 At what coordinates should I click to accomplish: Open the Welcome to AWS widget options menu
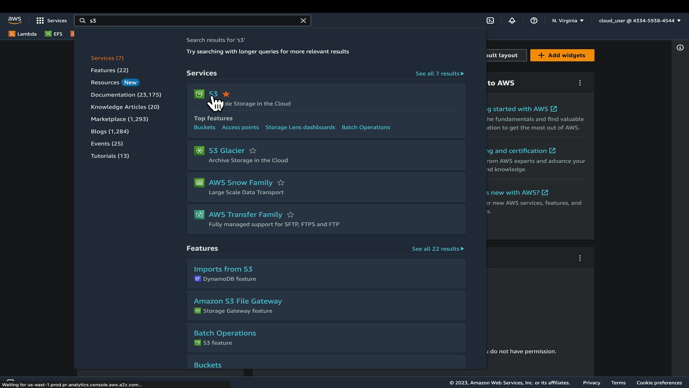[580, 83]
